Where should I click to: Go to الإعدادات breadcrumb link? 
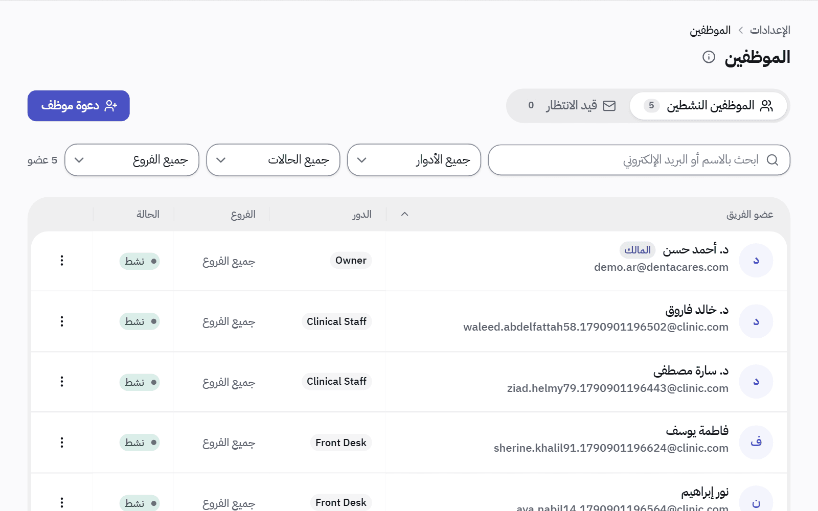770,30
